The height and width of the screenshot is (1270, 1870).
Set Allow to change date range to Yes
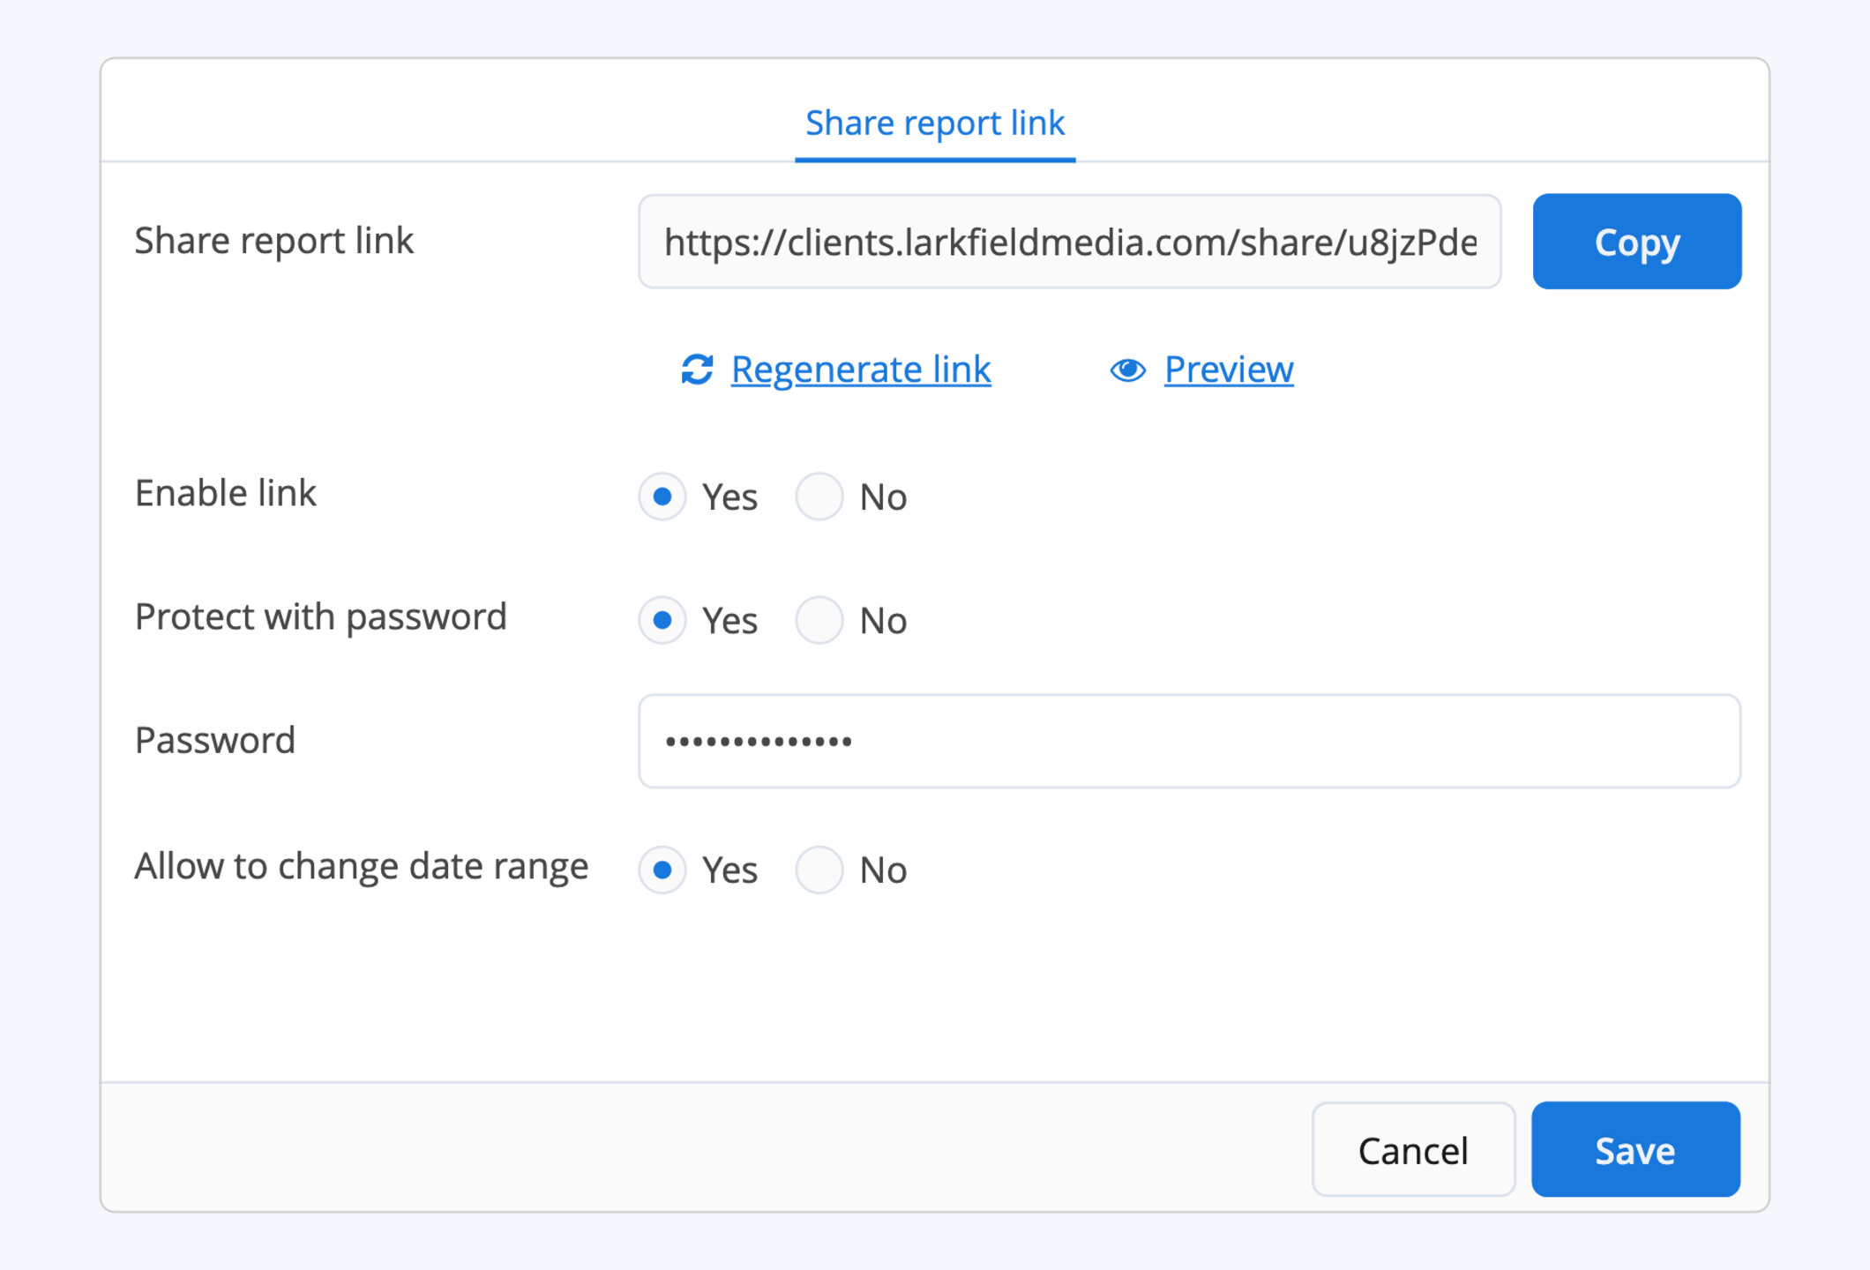click(662, 870)
